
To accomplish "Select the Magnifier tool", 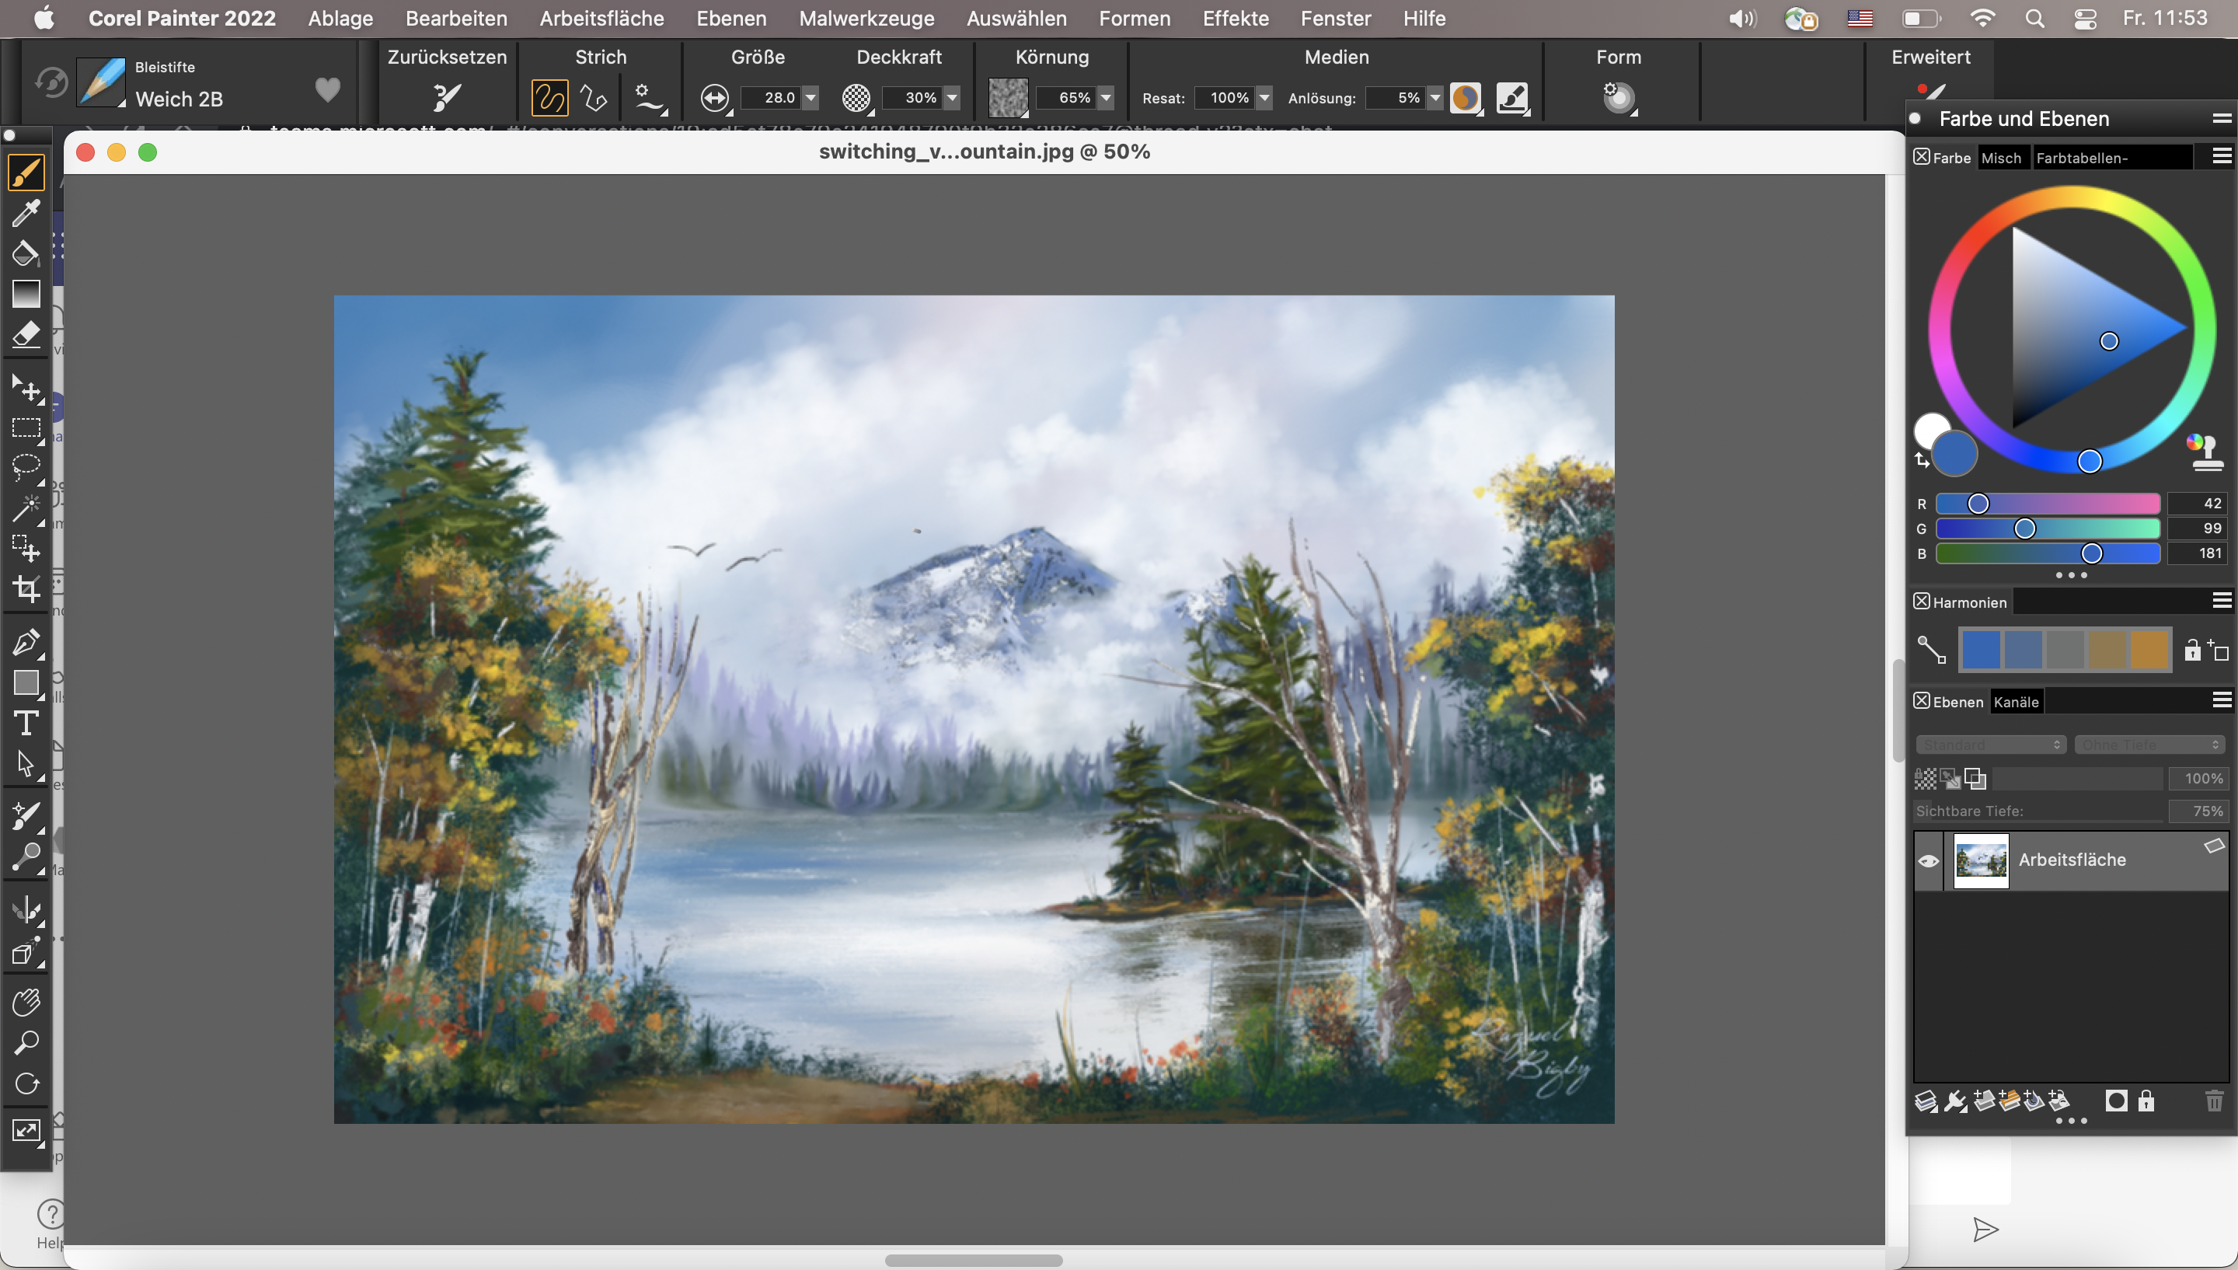I will pyautogui.click(x=26, y=1042).
